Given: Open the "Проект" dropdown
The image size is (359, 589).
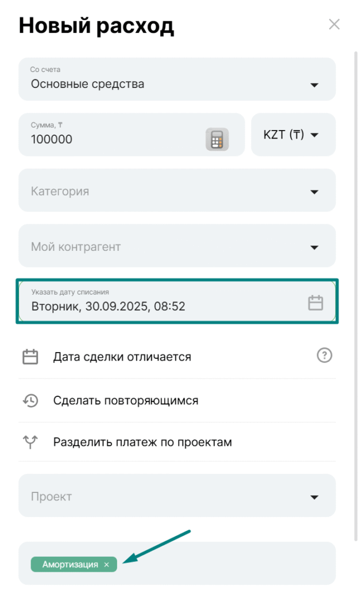Looking at the screenshot, I should pyautogui.click(x=314, y=497).
